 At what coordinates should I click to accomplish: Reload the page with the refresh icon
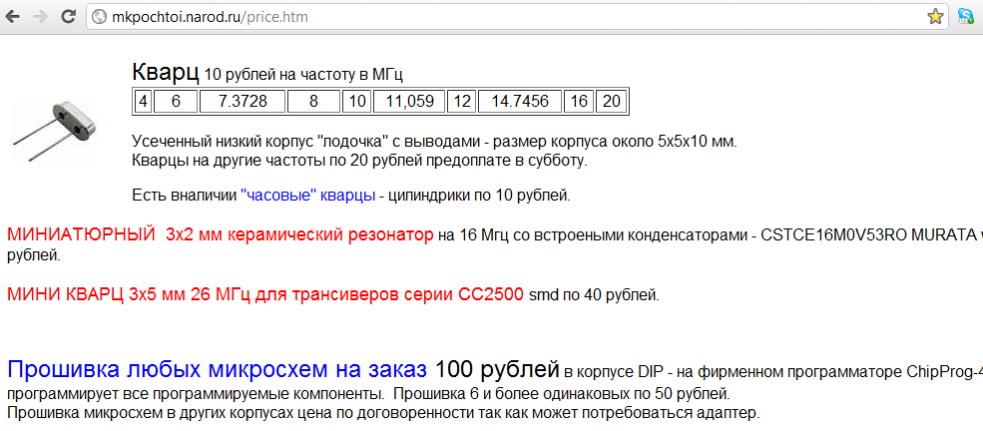click(x=68, y=17)
